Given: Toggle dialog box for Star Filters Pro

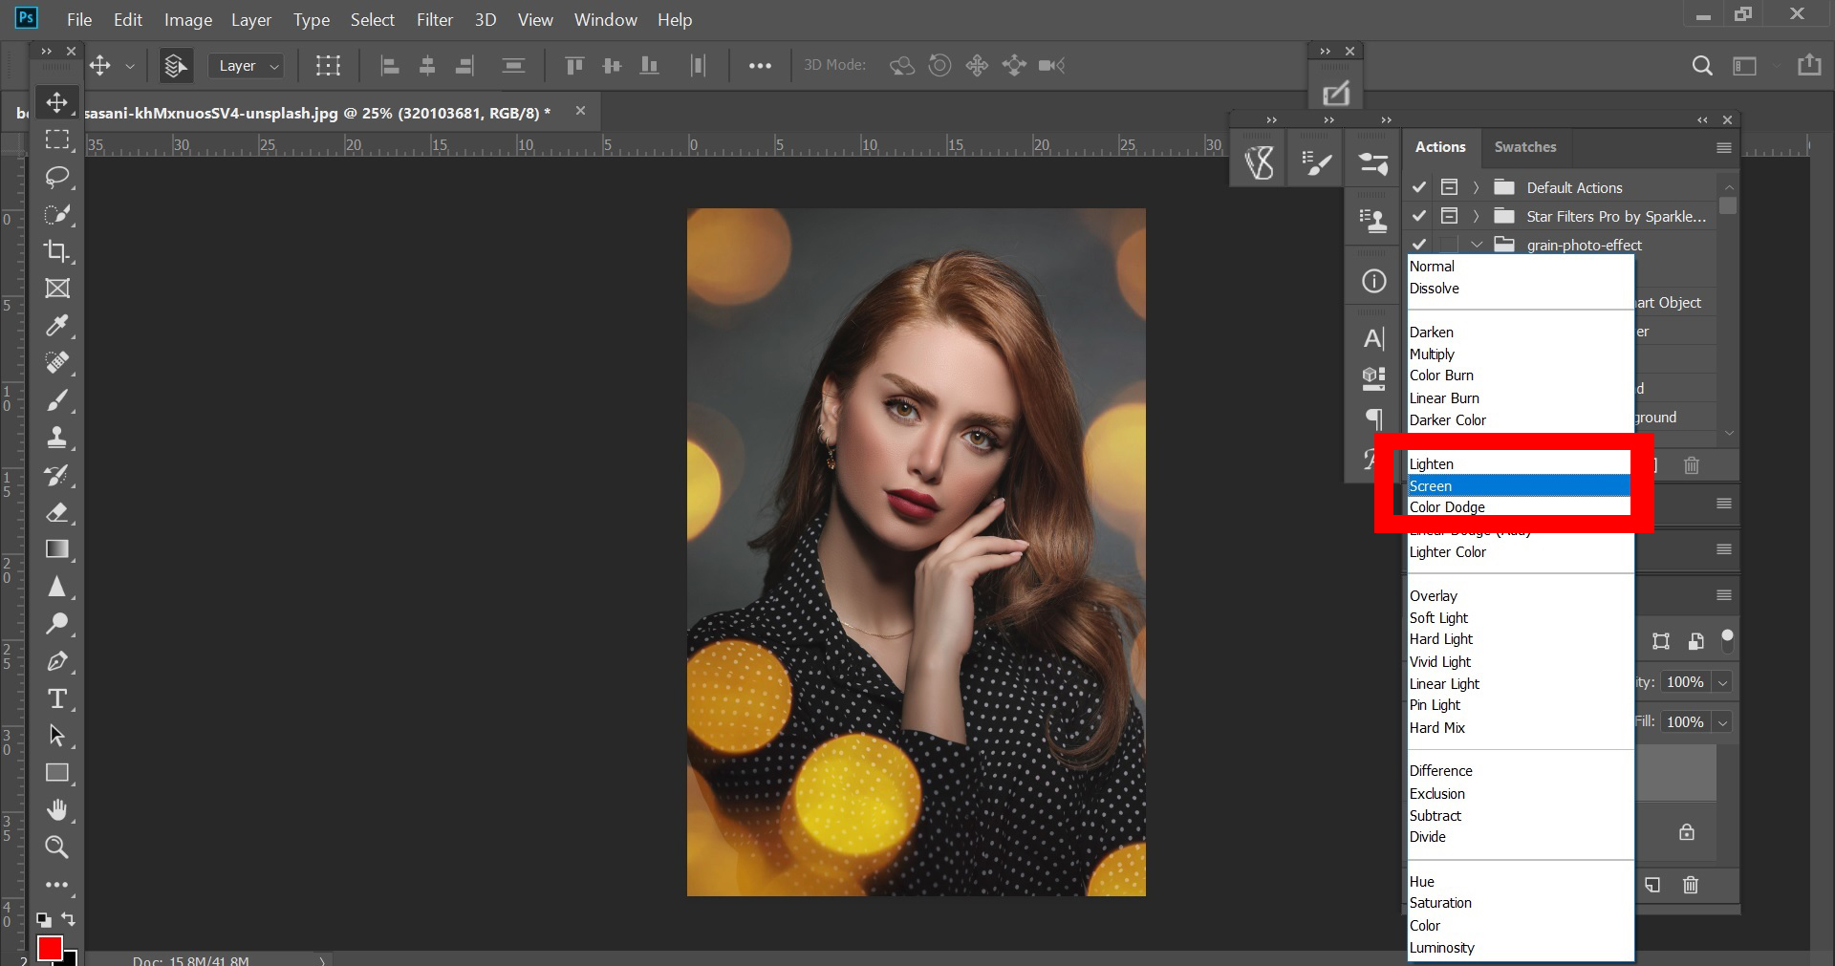Looking at the screenshot, I should click(1449, 216).
